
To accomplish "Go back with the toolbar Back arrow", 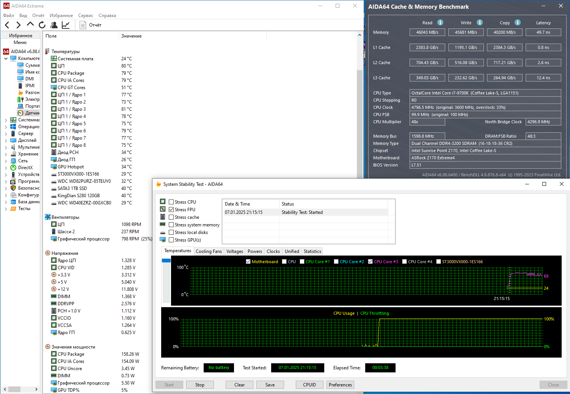I will tap(7, 25).
